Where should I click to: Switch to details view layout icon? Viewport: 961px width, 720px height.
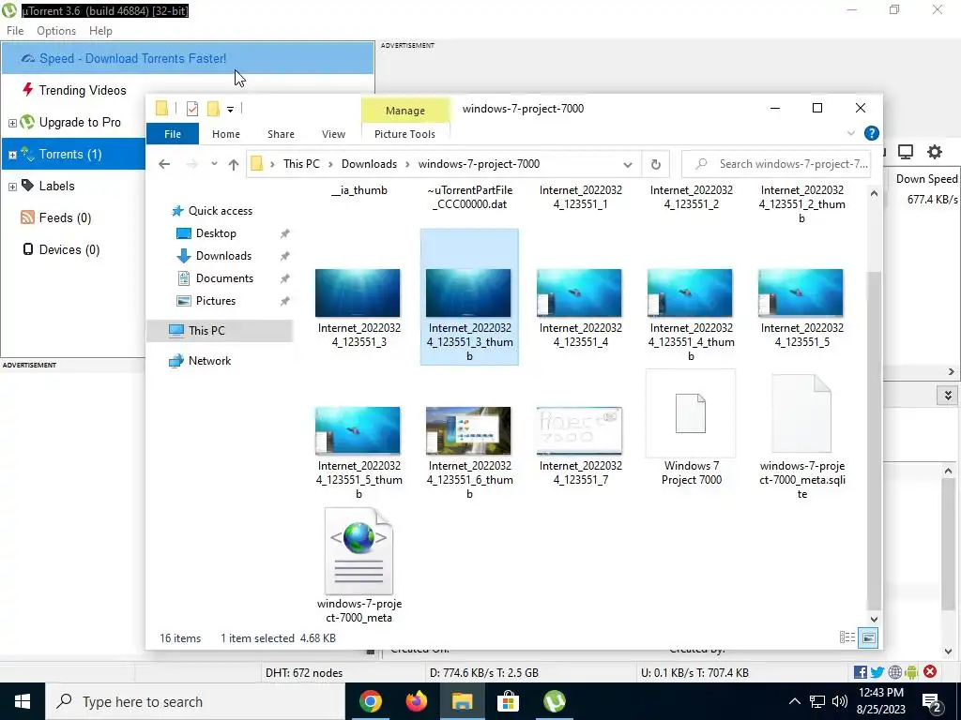tap(847, 637)
